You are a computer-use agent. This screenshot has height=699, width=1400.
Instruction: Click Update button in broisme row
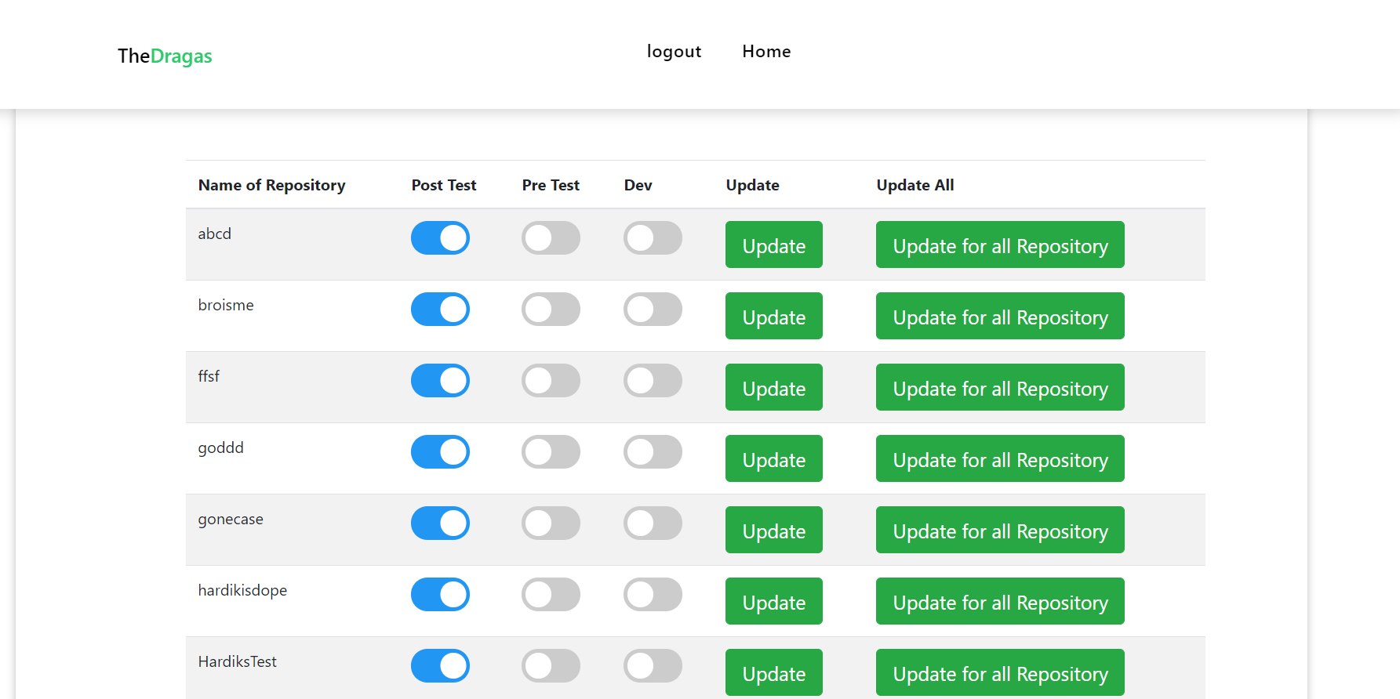774,316
